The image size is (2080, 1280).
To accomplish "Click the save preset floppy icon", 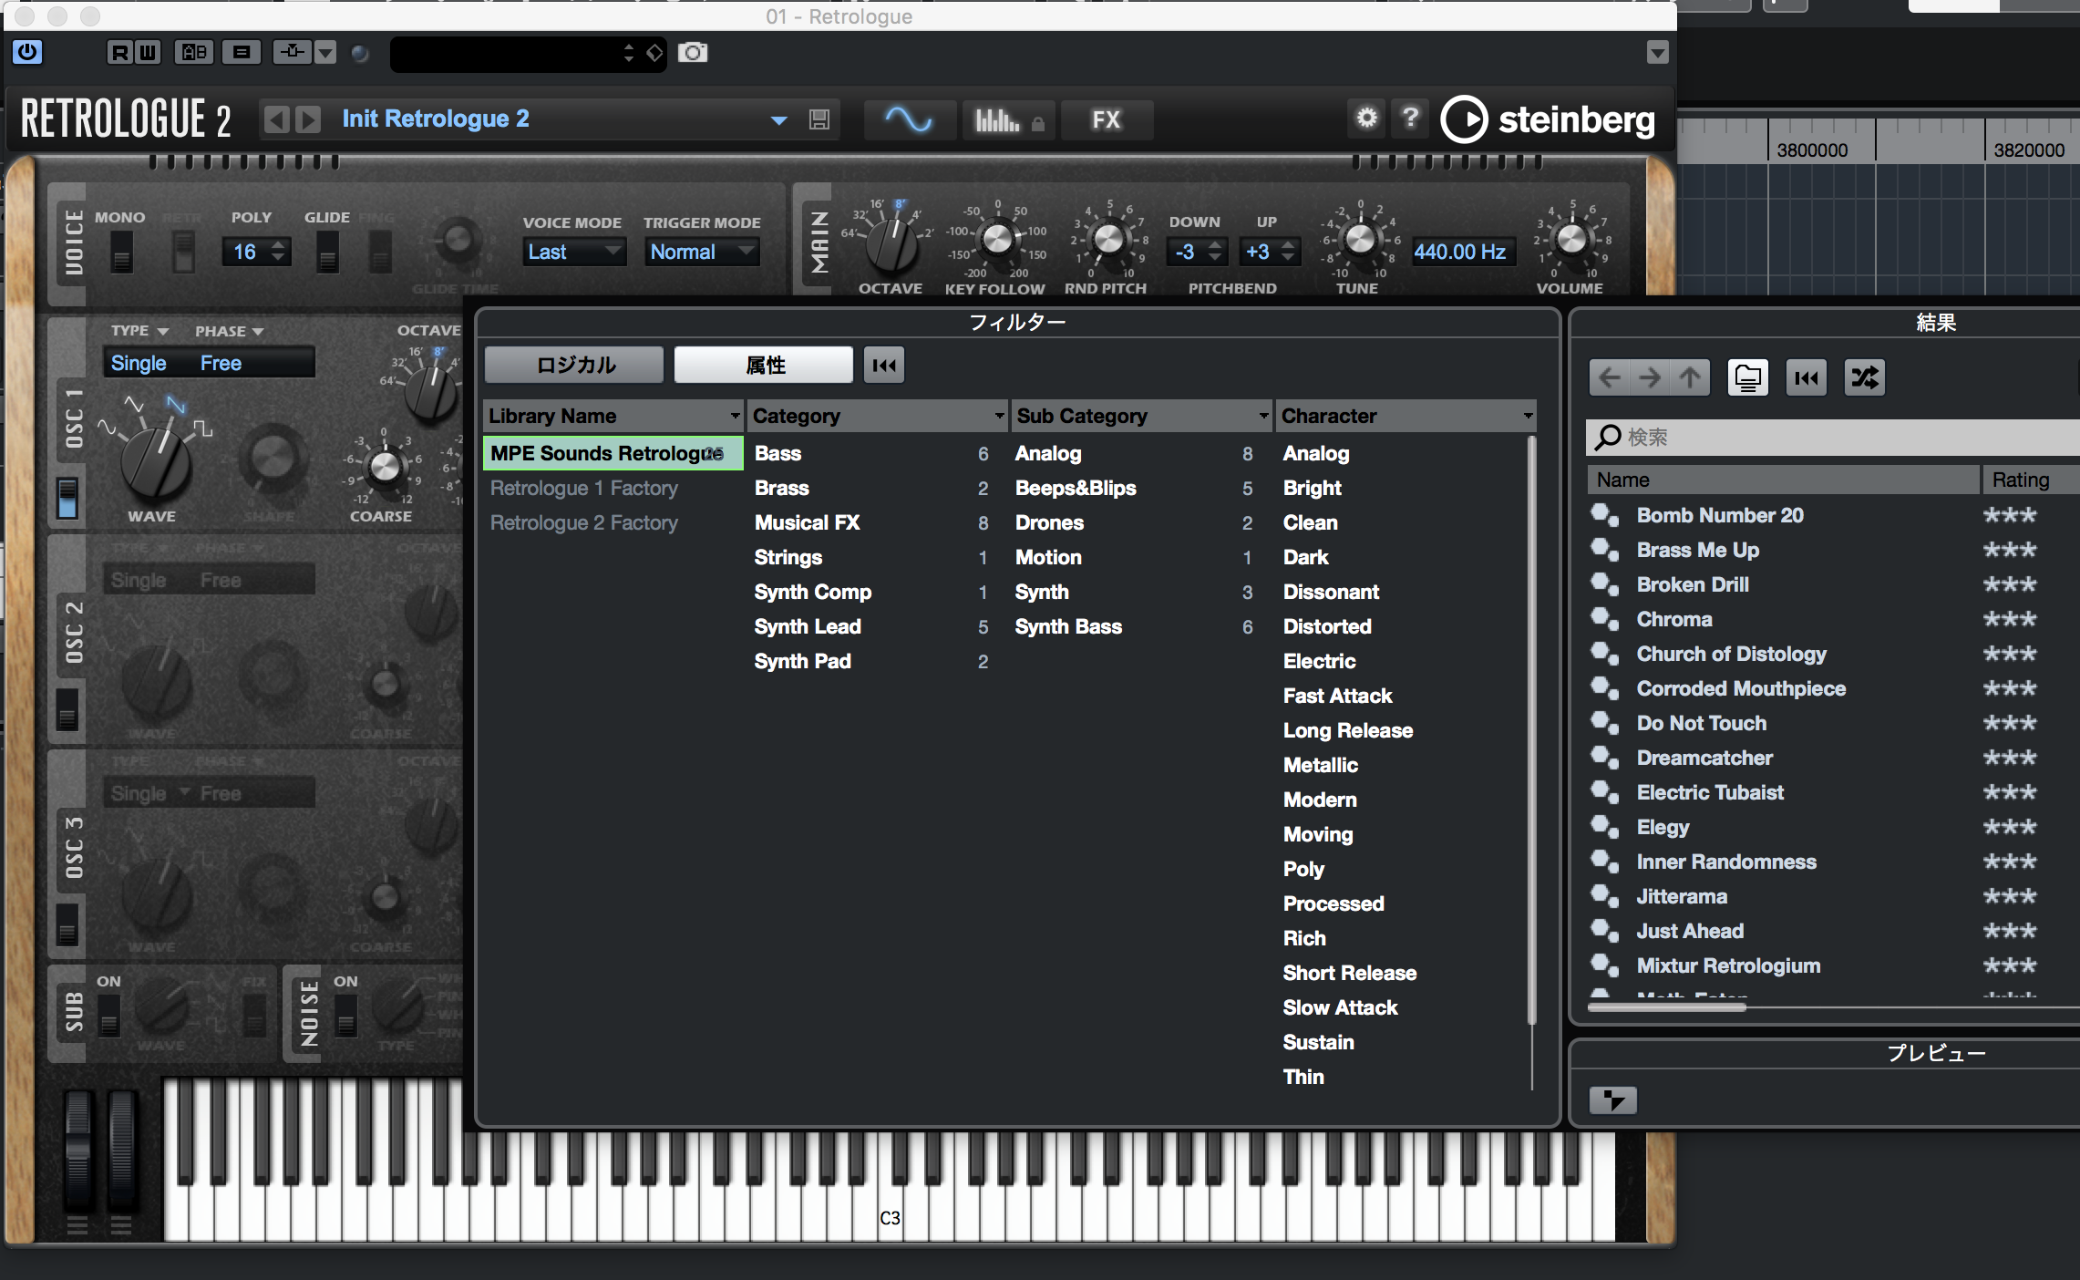I will (x=819, y=119).
